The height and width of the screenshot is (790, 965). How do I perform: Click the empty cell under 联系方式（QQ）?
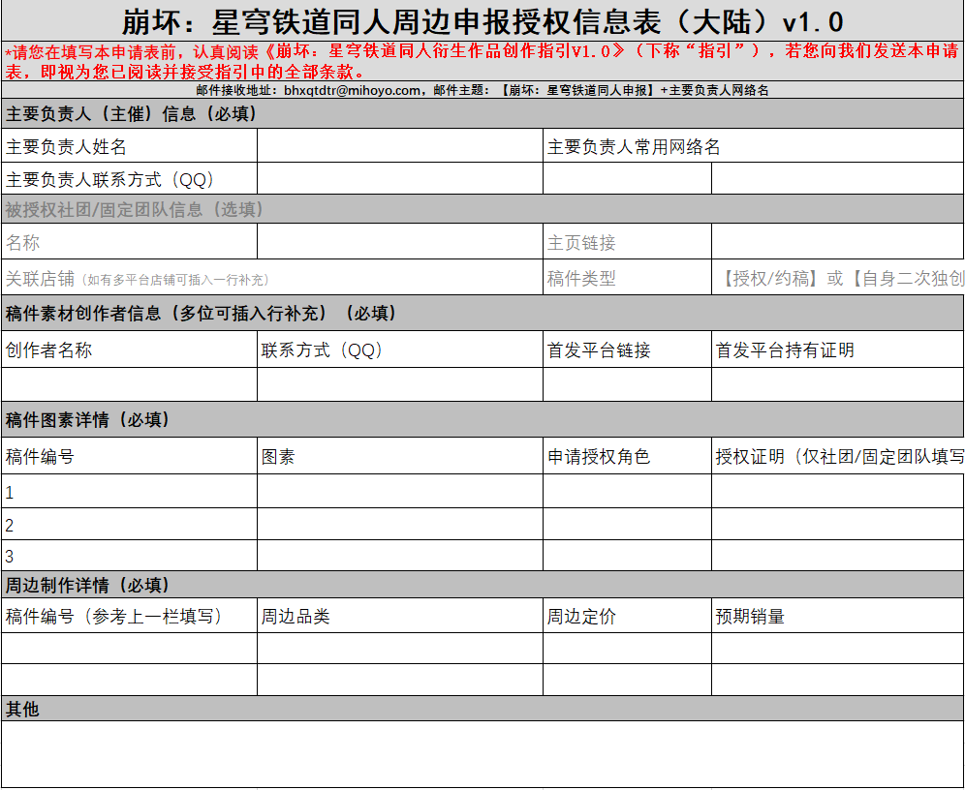400,385
